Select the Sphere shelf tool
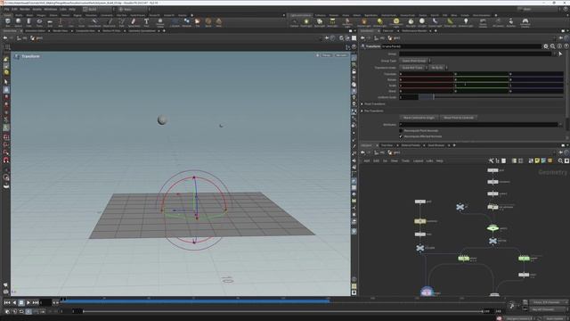The height and width of the screenshot is (321, 570). tap(18, 22)
